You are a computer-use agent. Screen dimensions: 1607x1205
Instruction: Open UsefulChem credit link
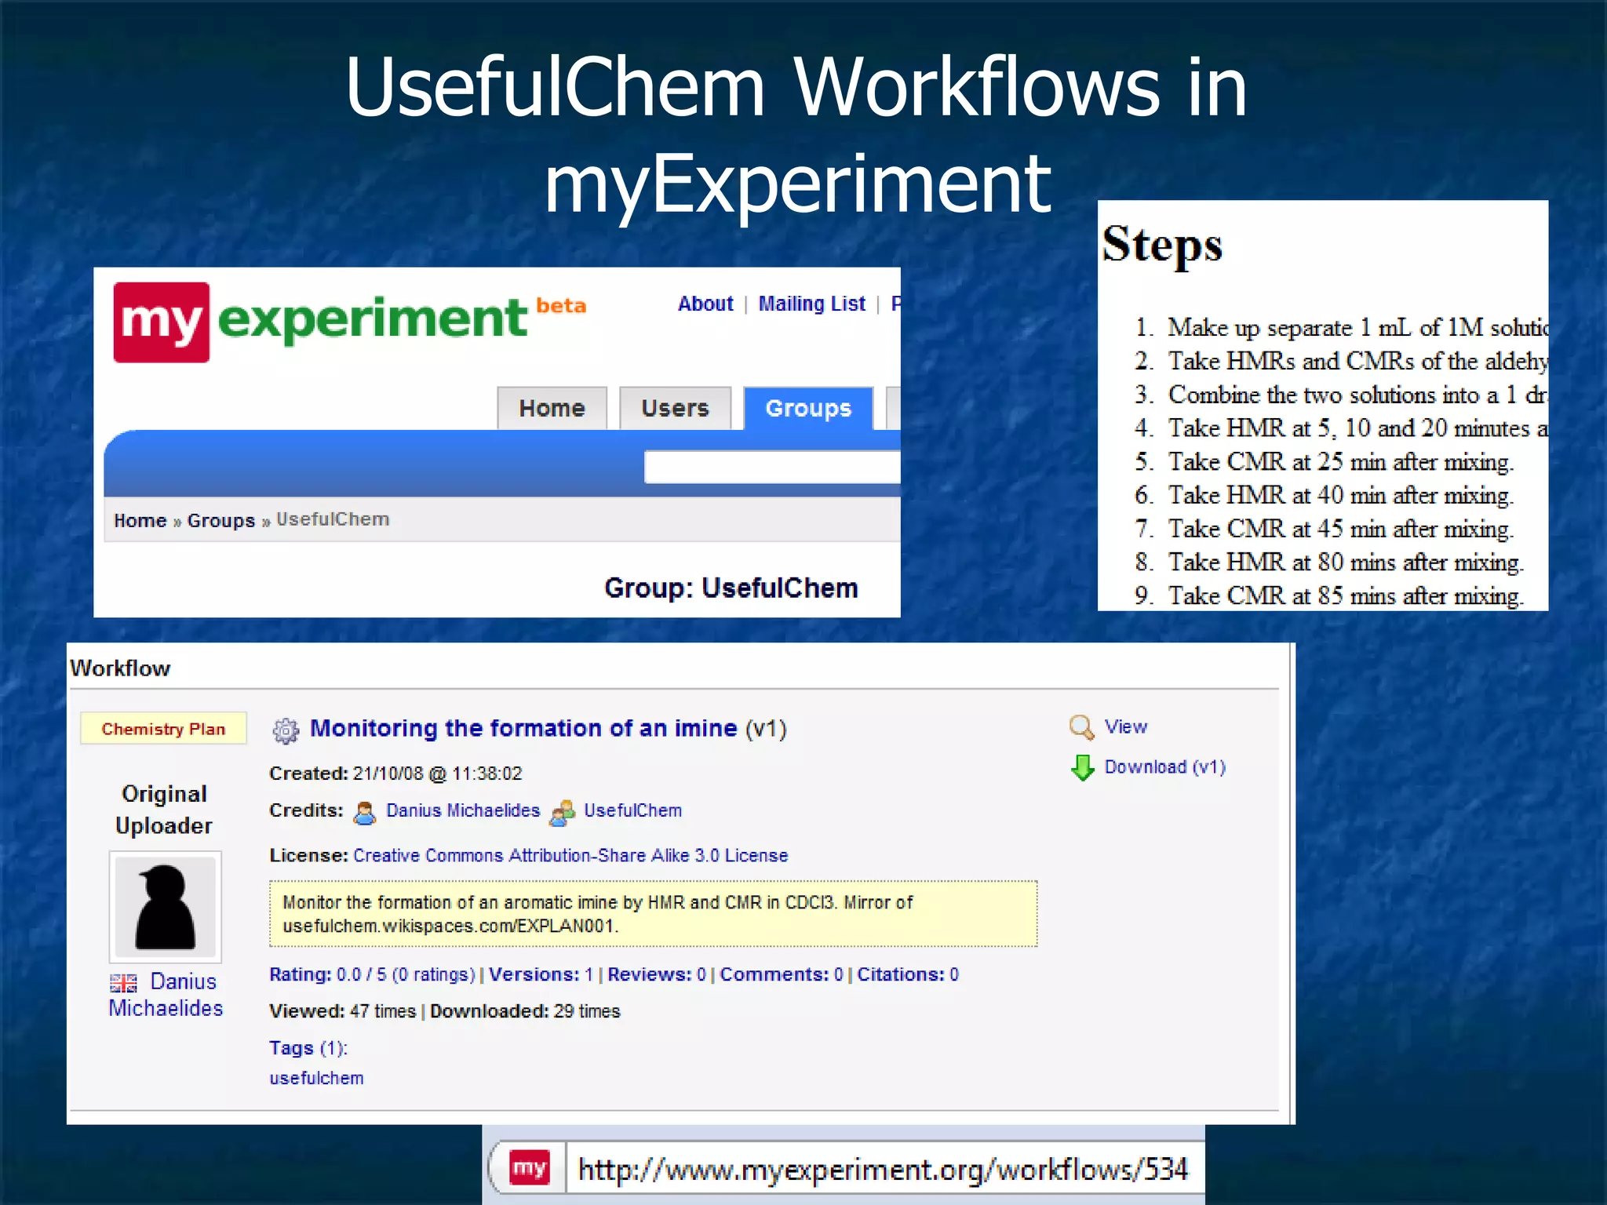click(x=632, y=810)
